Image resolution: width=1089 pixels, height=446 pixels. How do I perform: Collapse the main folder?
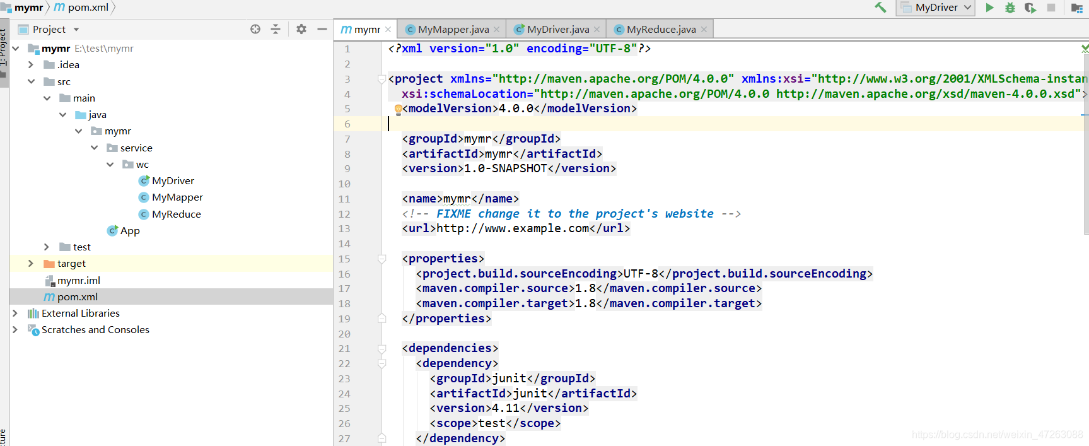coord(47,98)
